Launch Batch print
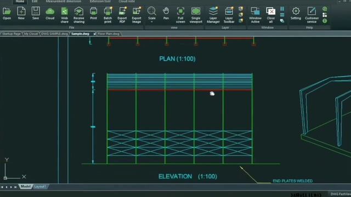Image resolution: width=351 pixels, height=197 pixels. tap(107, 15)
